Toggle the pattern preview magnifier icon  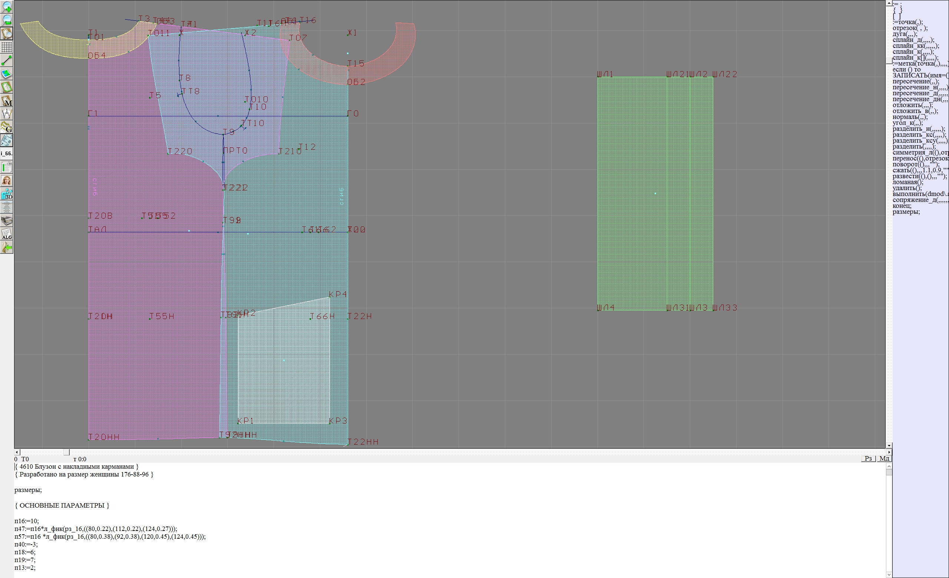tap(7, 33)
